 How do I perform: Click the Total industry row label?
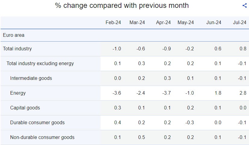pos(17,49)
